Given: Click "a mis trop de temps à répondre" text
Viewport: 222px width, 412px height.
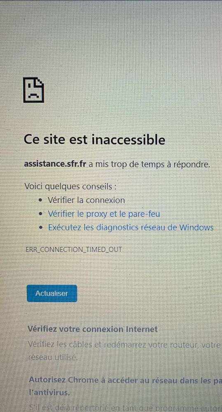Looking at the screenshot, I should (150, 165).
